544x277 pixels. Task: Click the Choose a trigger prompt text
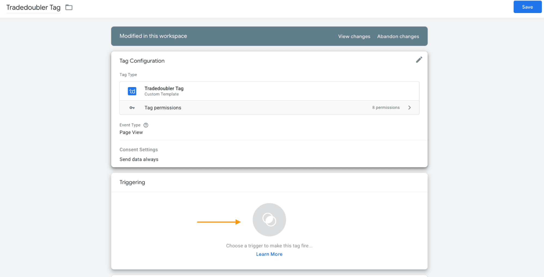[269, 246]
